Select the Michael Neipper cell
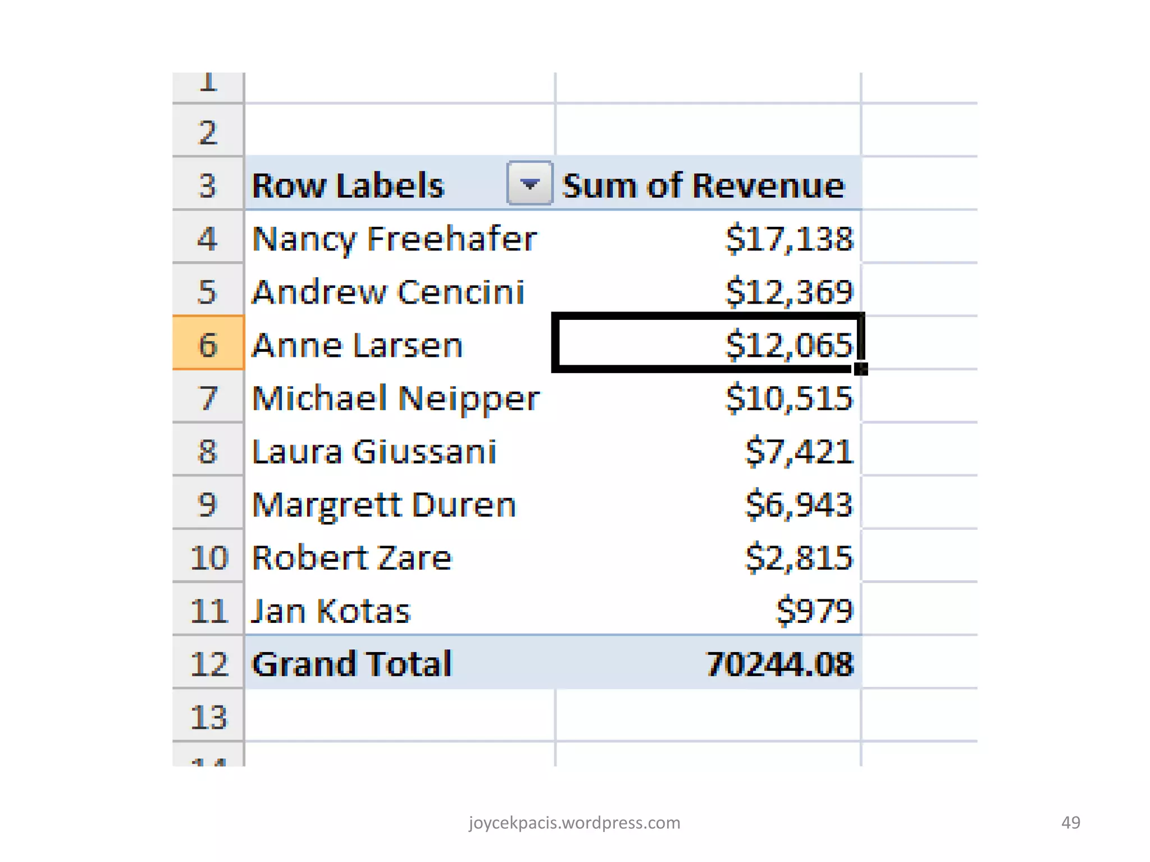Image resolution: width=1150 pixels, height=862 pixels. (395, 398)
